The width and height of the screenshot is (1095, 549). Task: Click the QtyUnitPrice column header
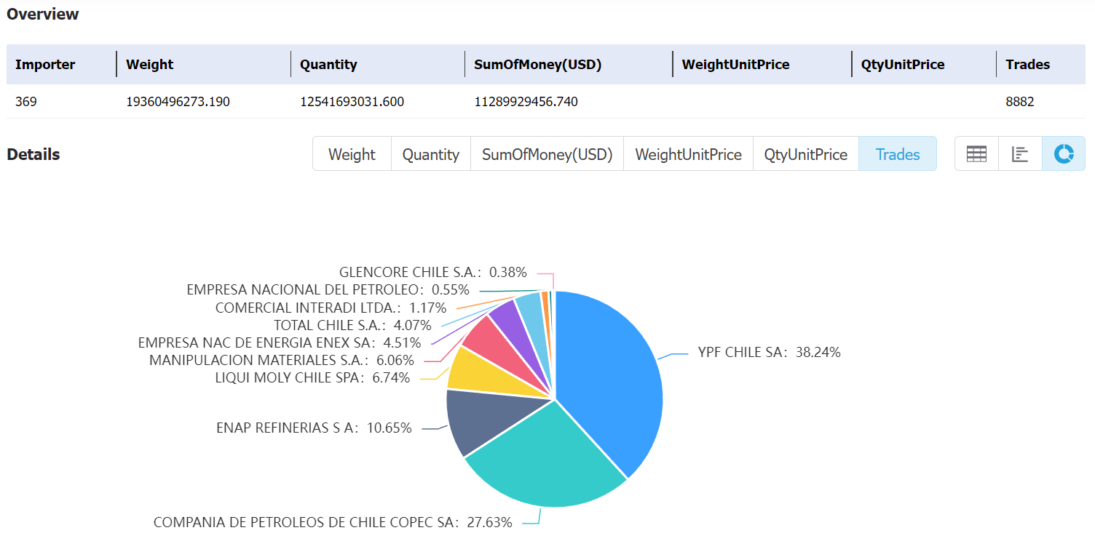point(903,64)
